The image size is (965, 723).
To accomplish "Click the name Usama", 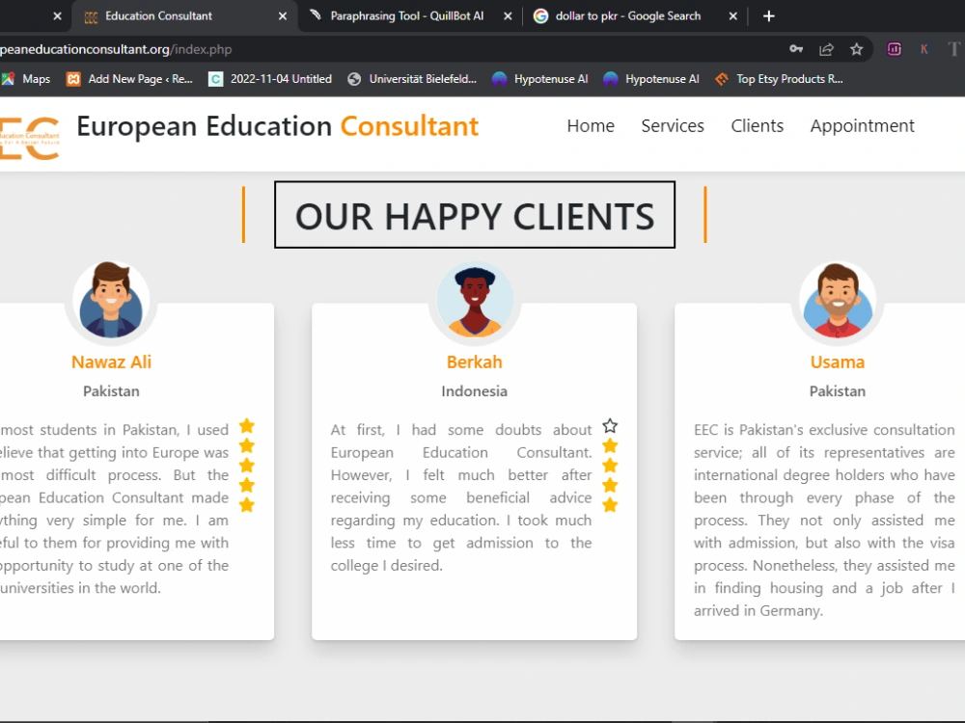I will [x=838, y=362].
